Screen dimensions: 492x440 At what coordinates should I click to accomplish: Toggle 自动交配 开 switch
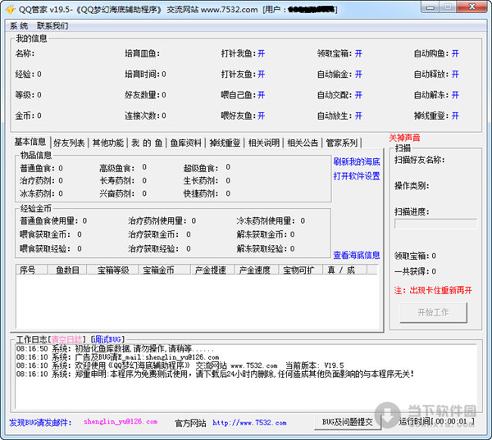pos(358,95)
